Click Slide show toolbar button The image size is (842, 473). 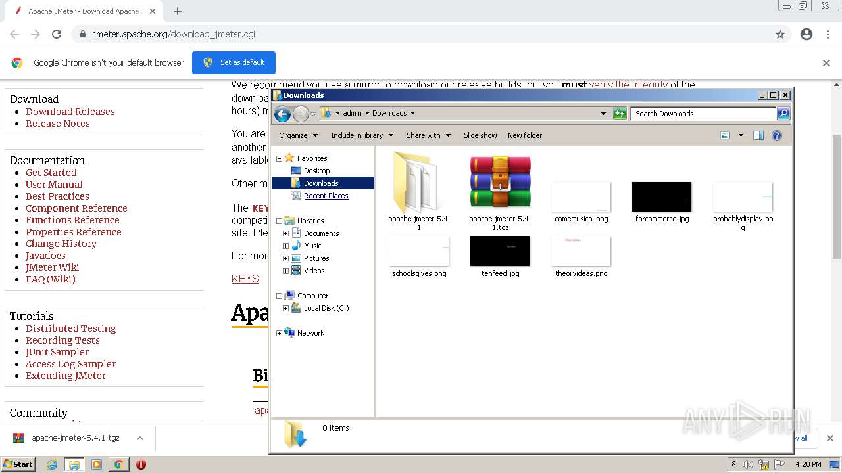480,135
